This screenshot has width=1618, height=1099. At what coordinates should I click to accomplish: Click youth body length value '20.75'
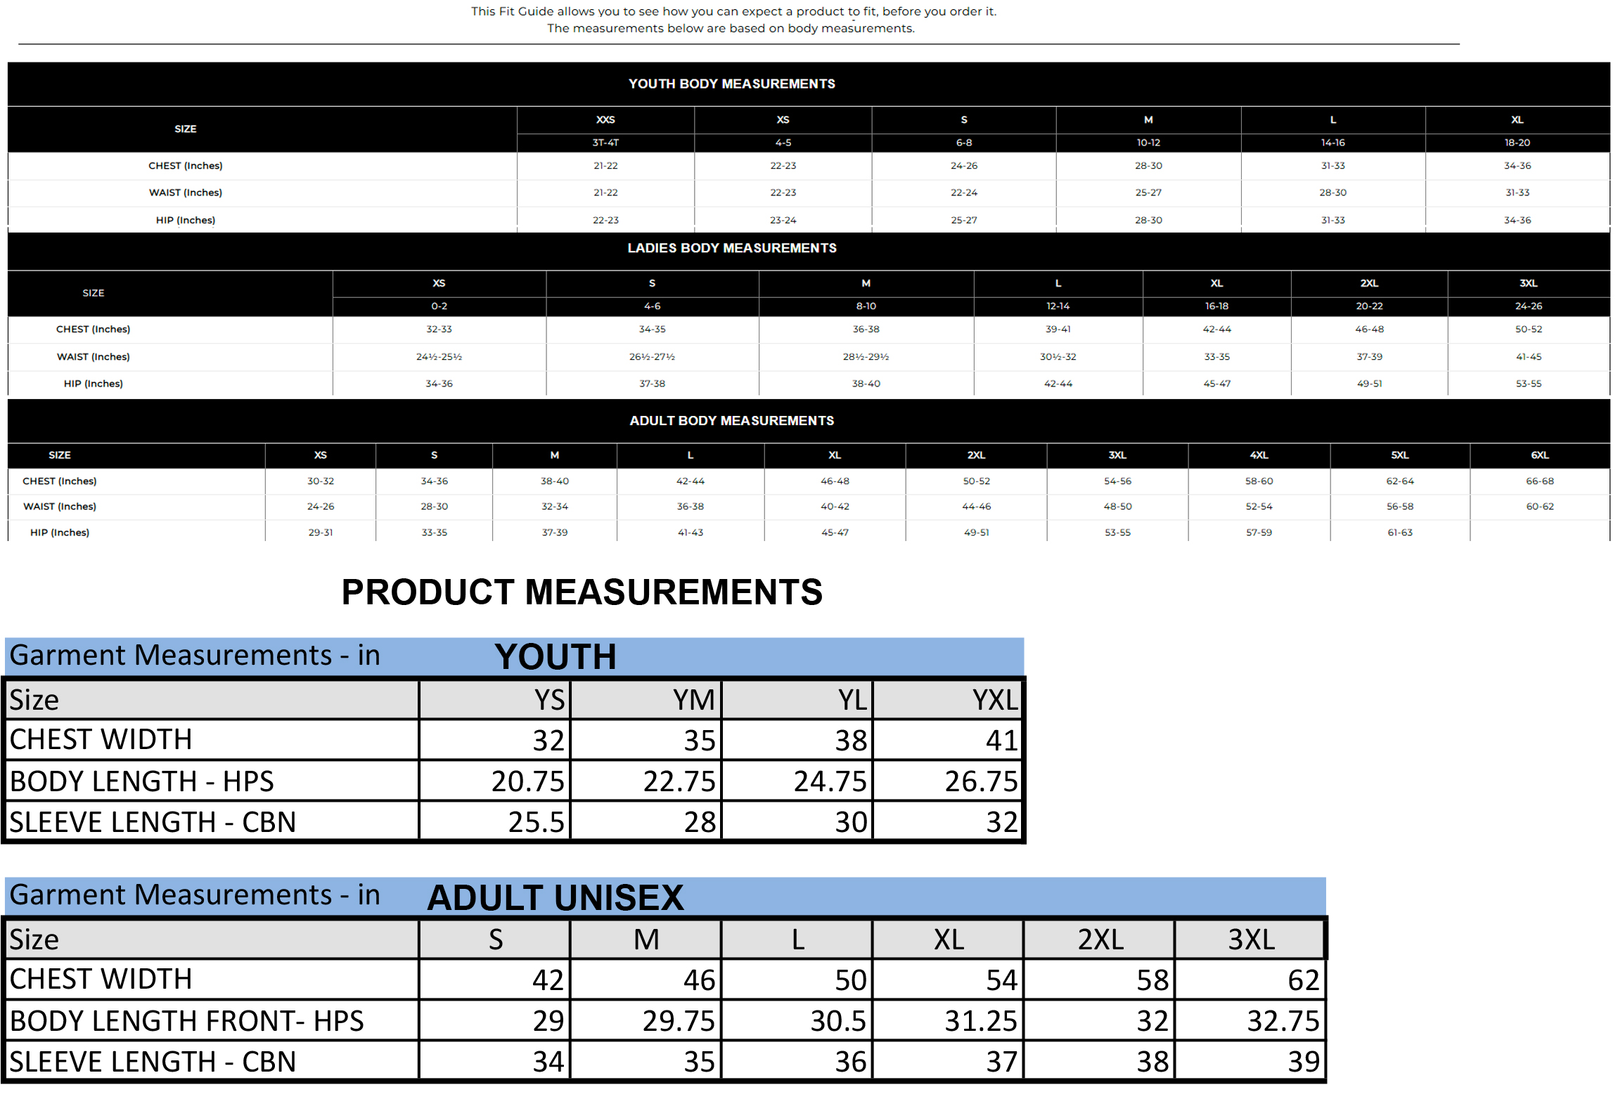tap(527, 781)
